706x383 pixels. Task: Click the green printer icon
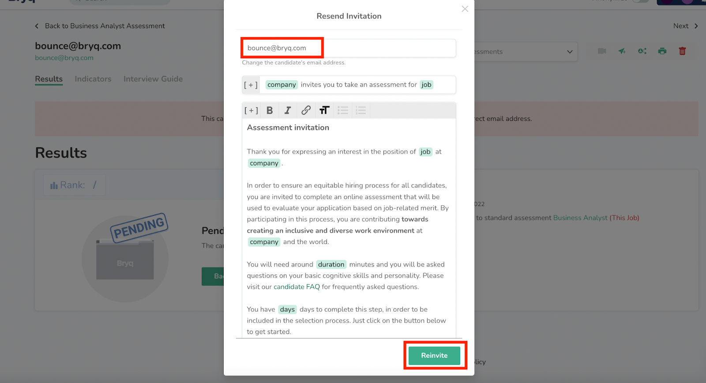coord(662,51)
